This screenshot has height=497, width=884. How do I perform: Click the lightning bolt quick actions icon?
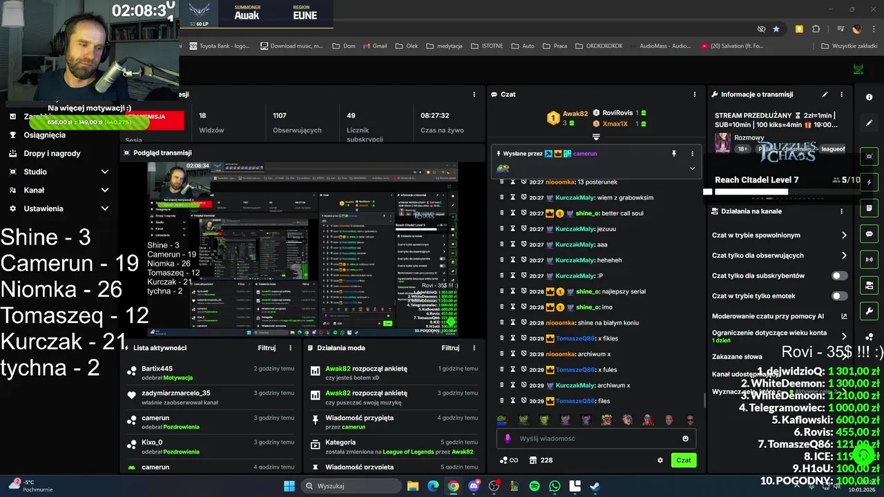pyautogui.click(x=869, y=182)
